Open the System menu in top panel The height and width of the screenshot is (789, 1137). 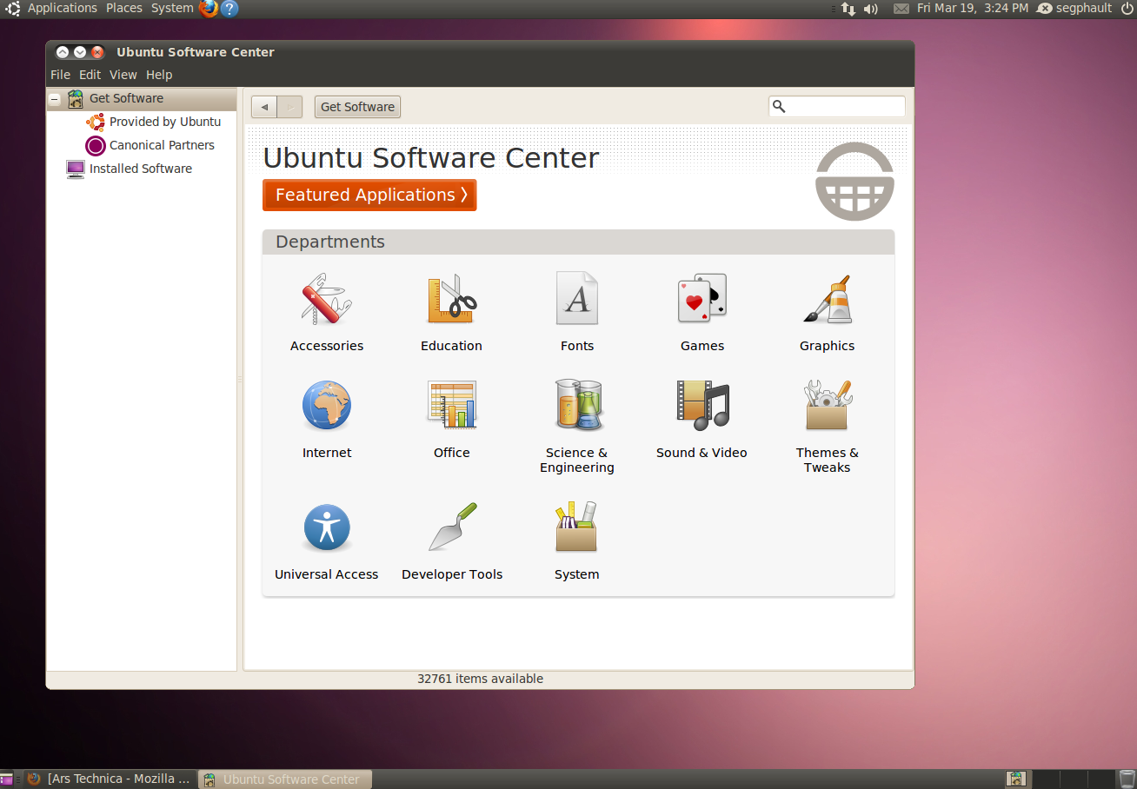(x=172, y=8)
